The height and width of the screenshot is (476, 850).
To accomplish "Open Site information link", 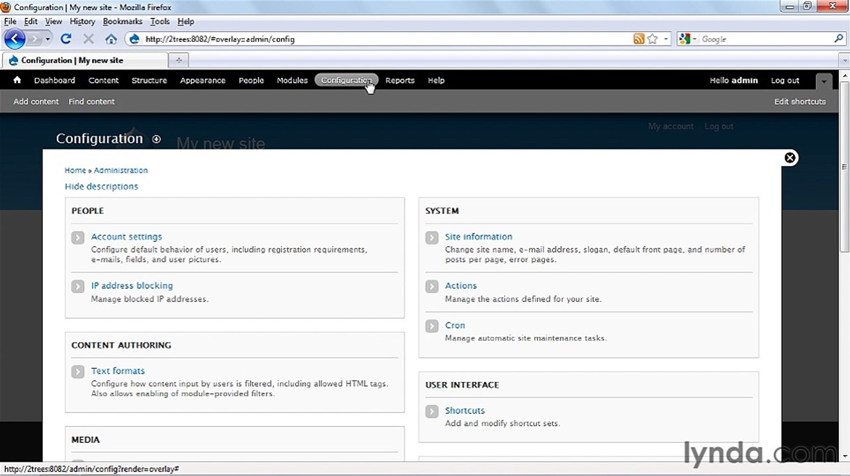I will tap(479, 237).
